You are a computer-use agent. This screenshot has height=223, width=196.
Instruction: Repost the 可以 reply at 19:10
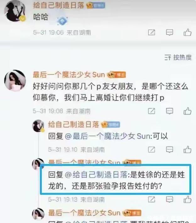(151, 150)
